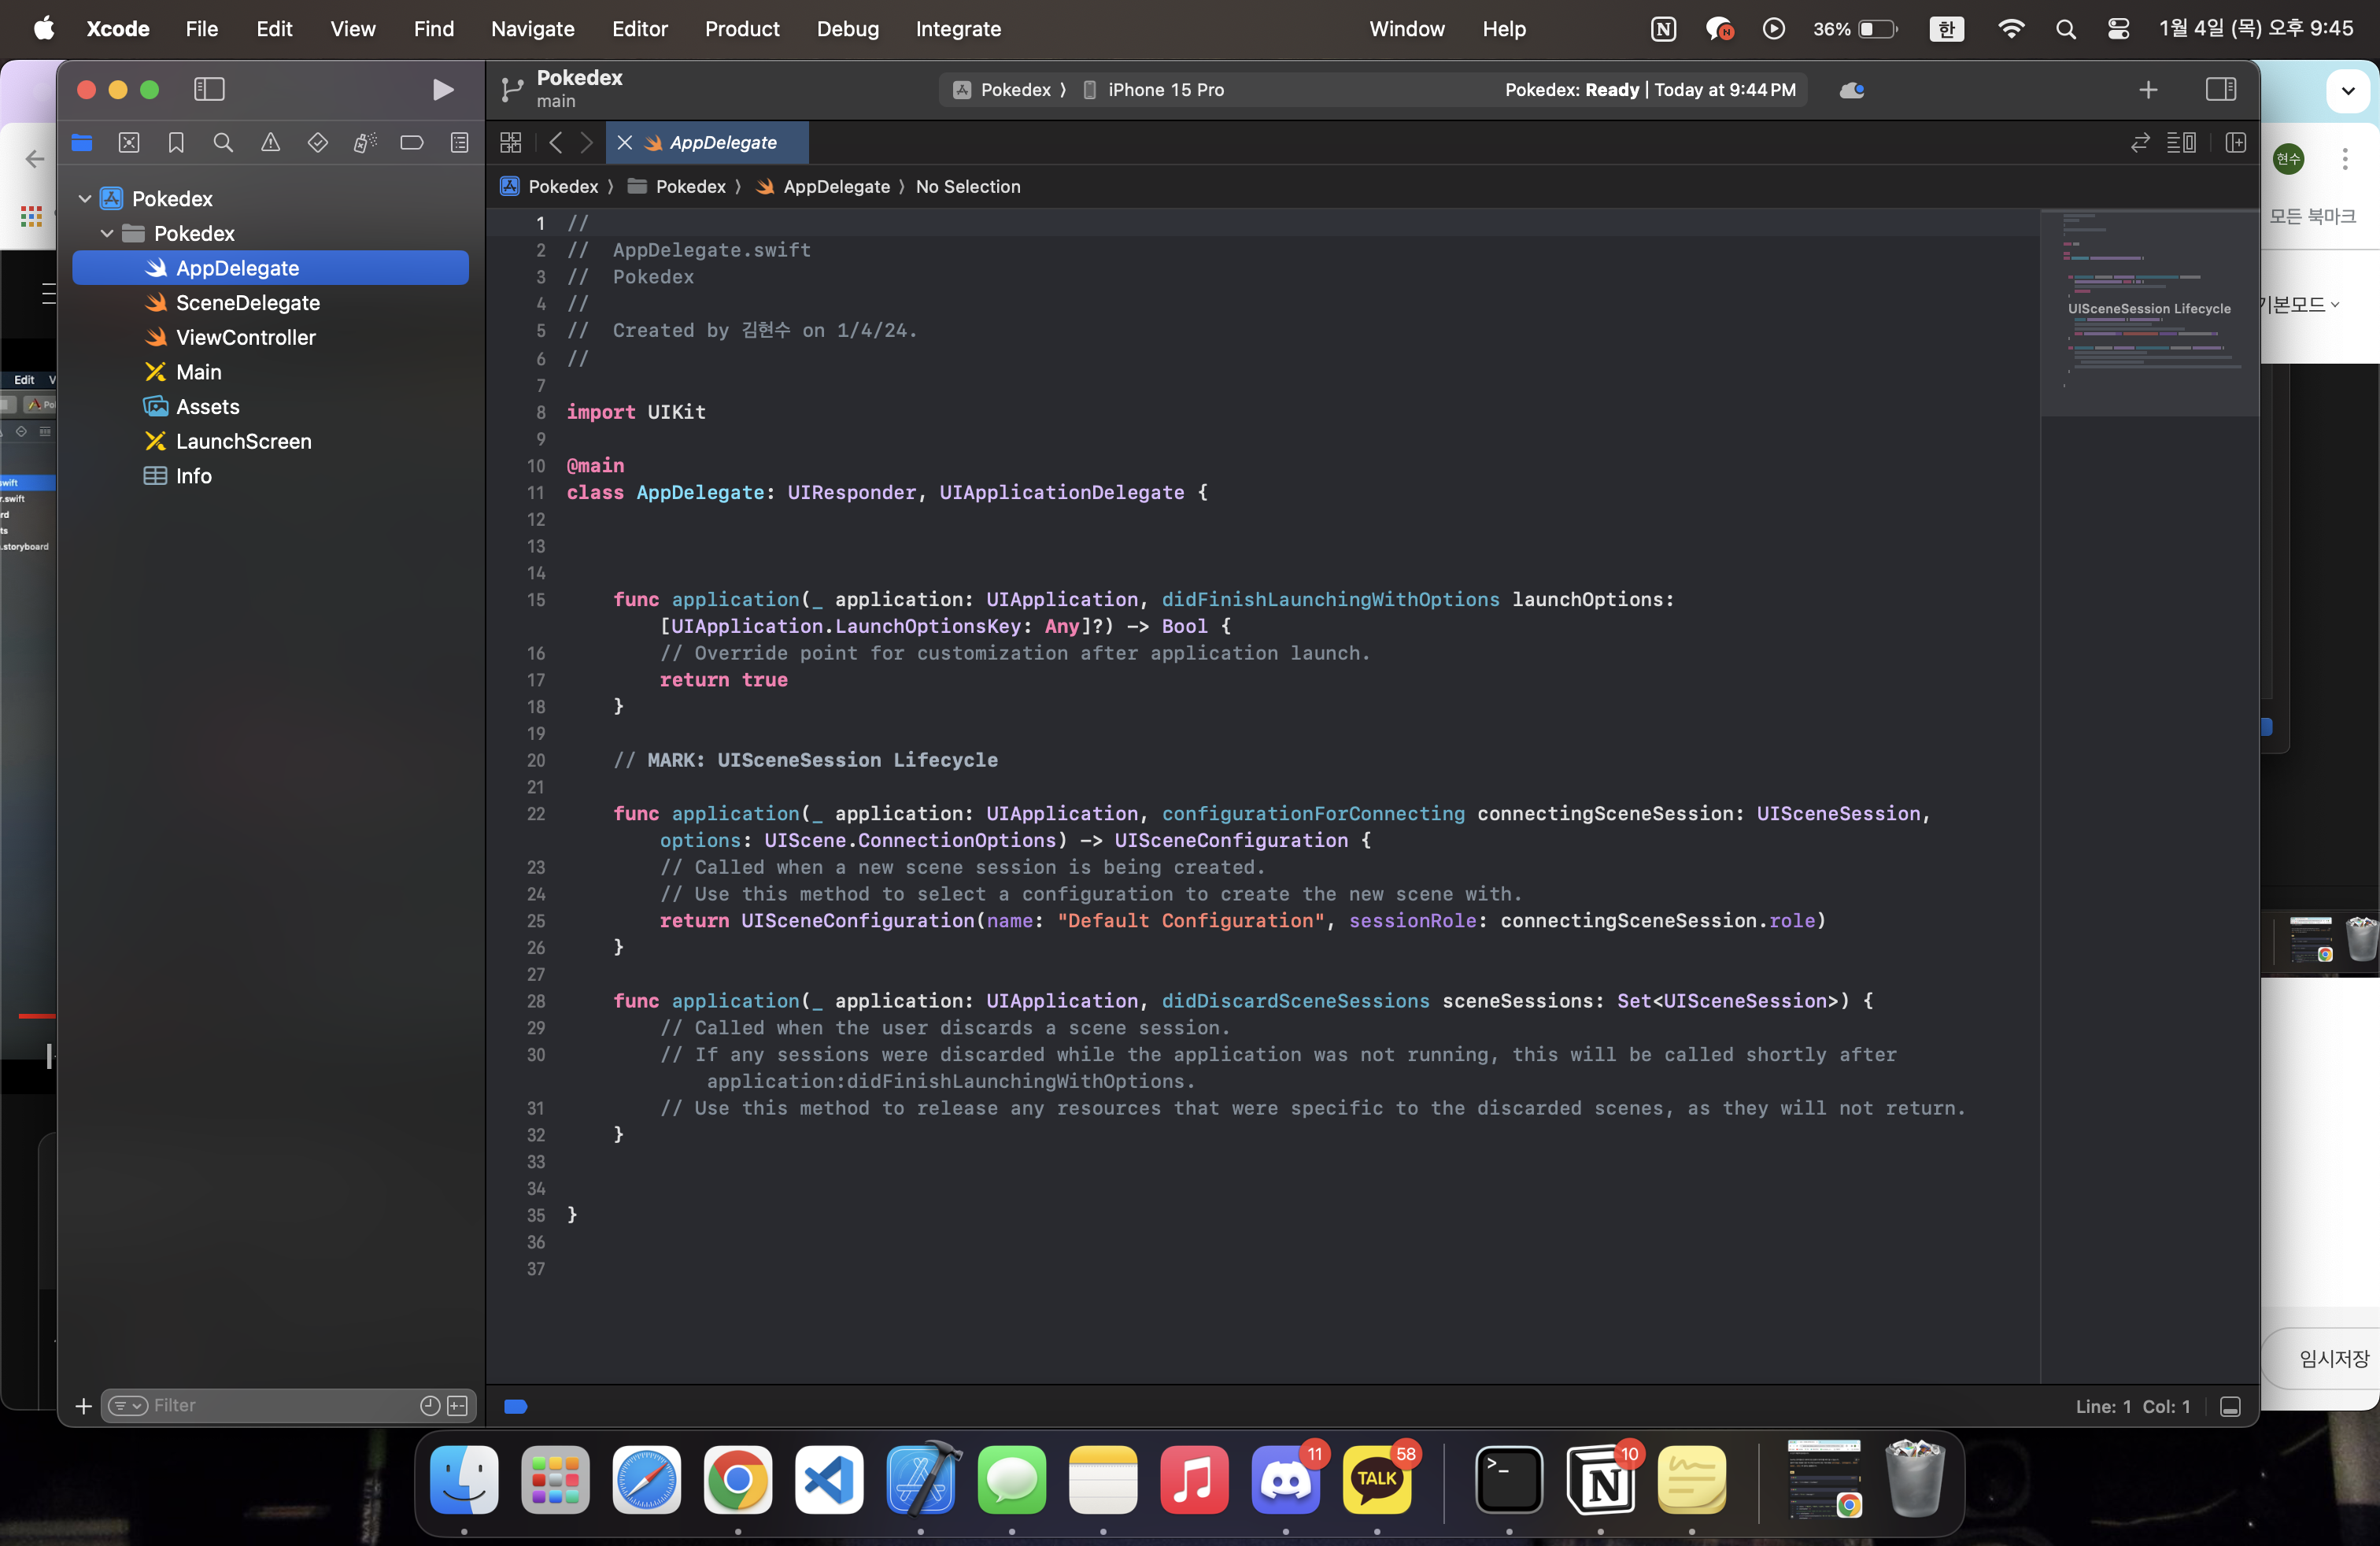Open the iPhone 15 Pro destination selector

[x=1165, y=90]
